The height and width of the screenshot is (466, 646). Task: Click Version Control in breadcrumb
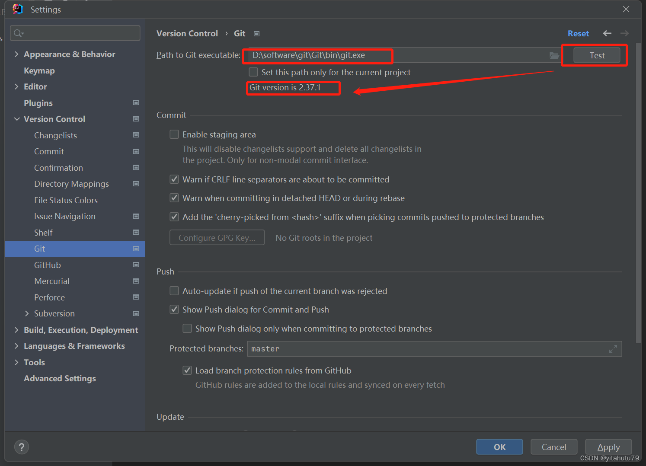[x=187, y=33]
